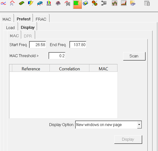The width and height of the screenshot is (158, 151).
Task: Click the Start Freq. input field
Action: click(x=38, y=45)
